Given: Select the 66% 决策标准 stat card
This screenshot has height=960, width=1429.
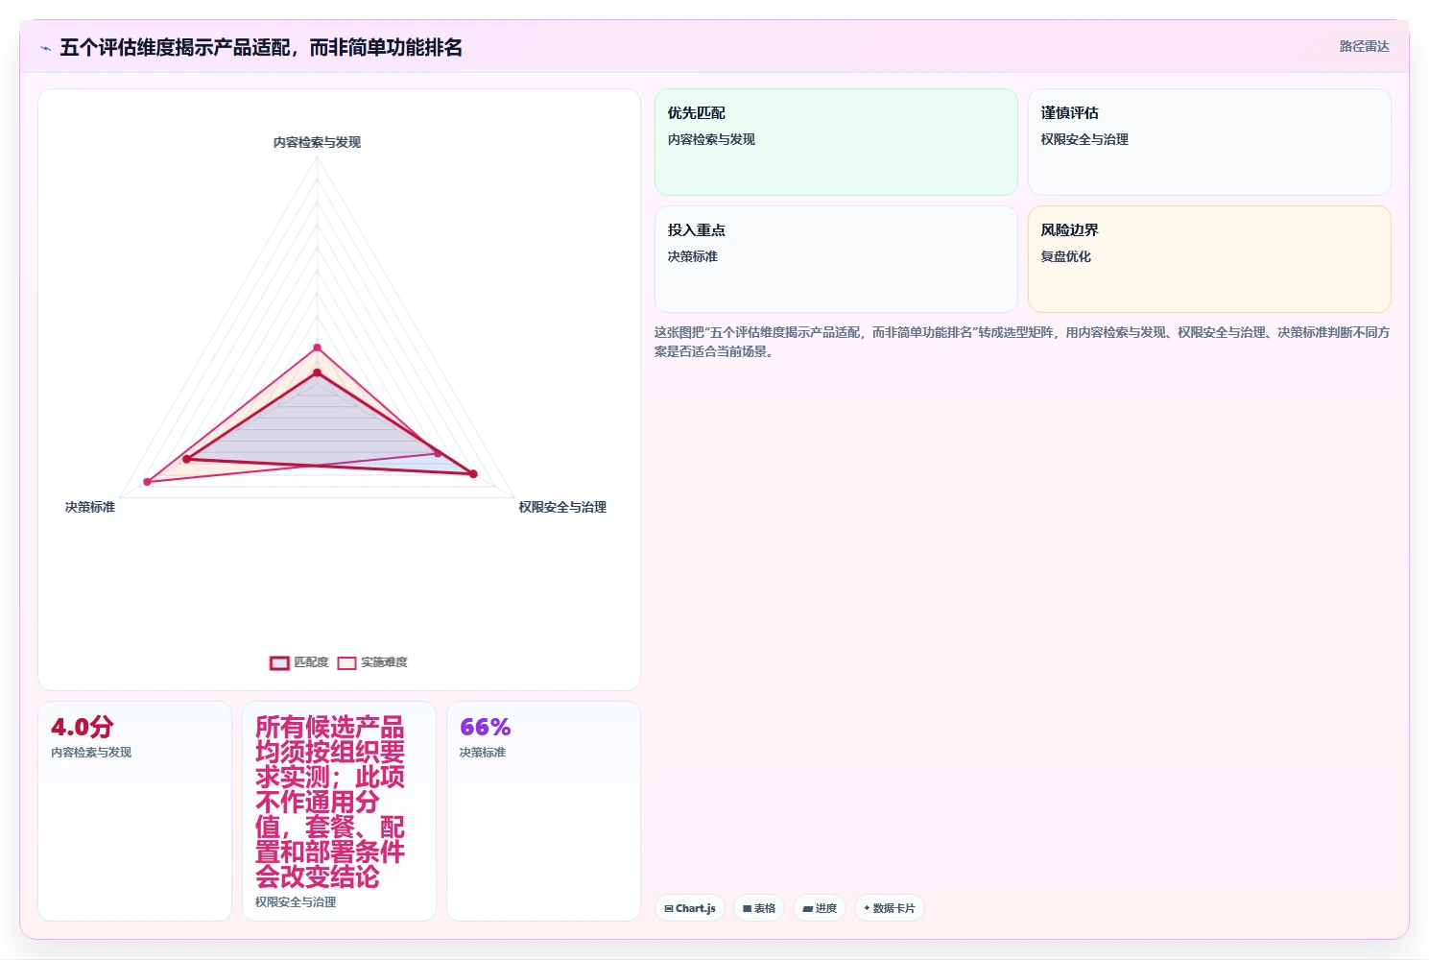Looking at the screenshot, I should 543,811.
